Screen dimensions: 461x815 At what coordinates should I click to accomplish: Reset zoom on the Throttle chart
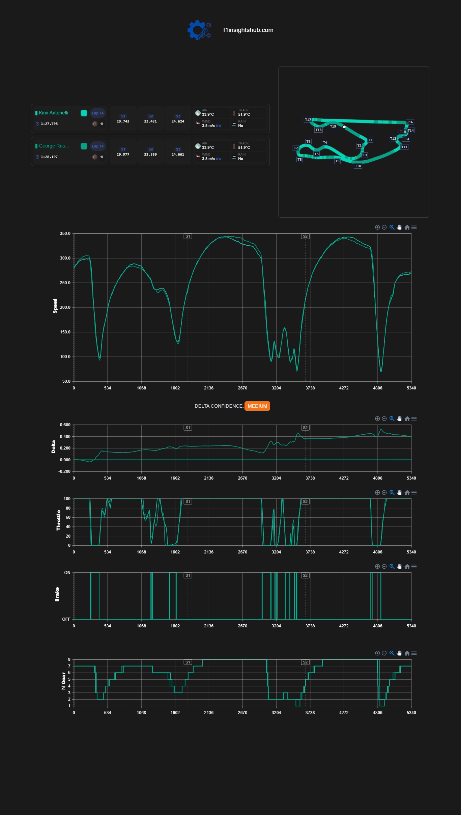tap(407, 493)
